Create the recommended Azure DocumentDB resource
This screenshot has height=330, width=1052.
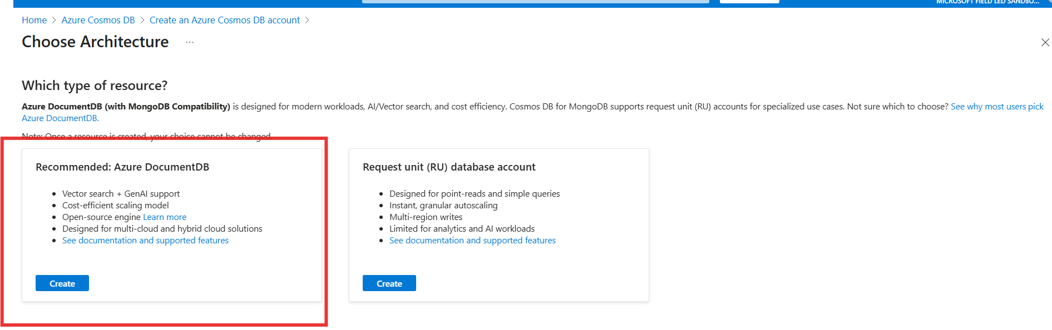click(62, 283)
